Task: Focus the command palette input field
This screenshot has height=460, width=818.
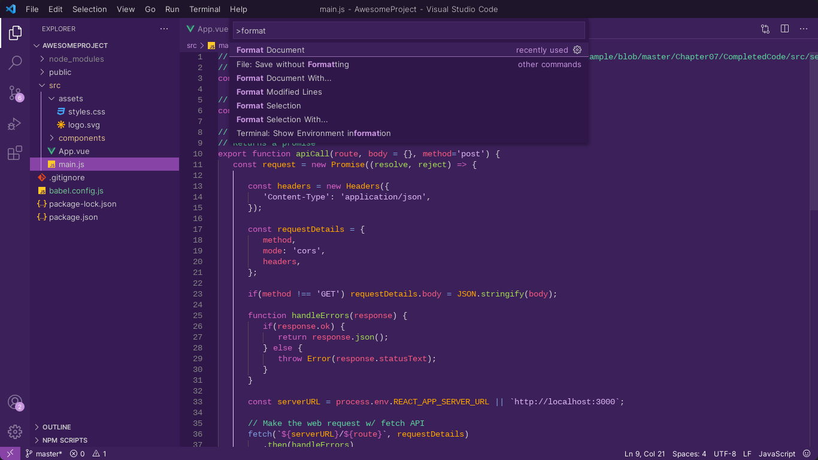Action: coord(408,31)
